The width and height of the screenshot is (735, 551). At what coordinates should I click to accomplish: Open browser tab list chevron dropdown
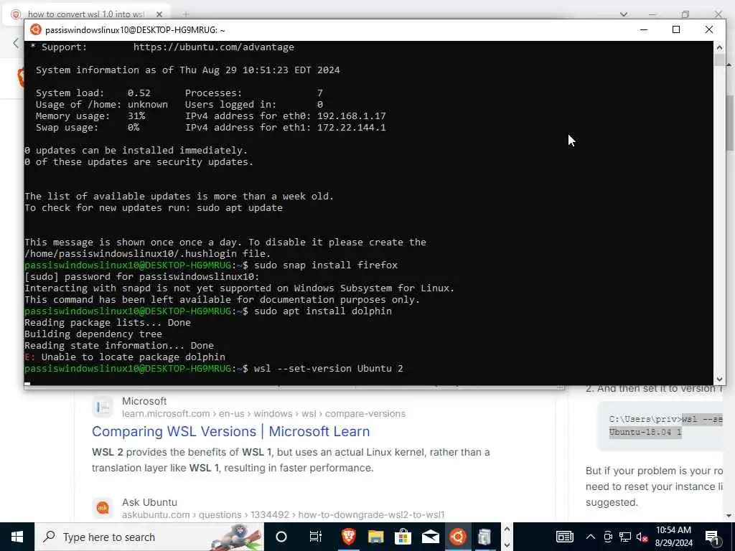click(x=624, y=14)
